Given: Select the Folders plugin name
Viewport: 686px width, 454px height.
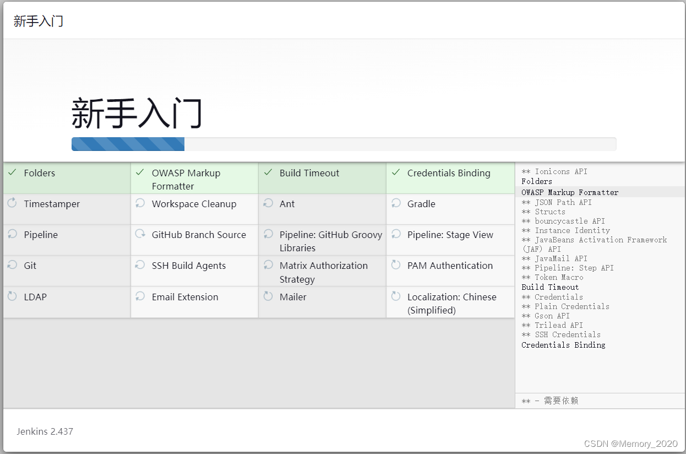Looking at the screenshot, I should 40,173.
